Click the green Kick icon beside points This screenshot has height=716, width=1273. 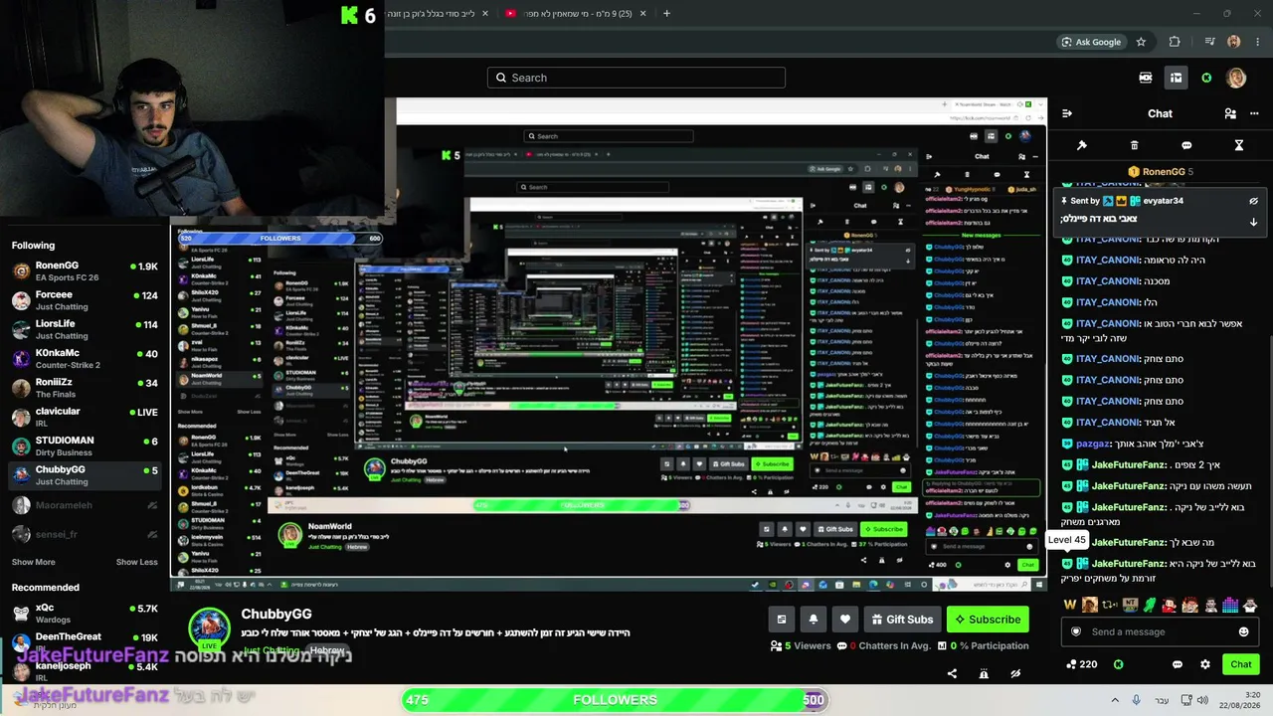(x=1118, y=664)
